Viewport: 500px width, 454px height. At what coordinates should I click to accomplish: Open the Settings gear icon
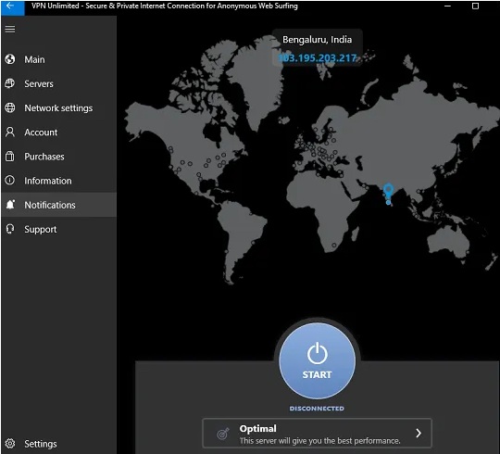coord(10,444)
